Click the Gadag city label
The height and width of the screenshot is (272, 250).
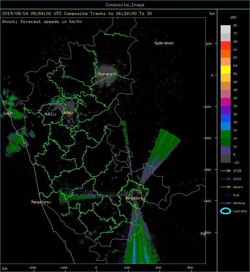(x=67, y=113)
